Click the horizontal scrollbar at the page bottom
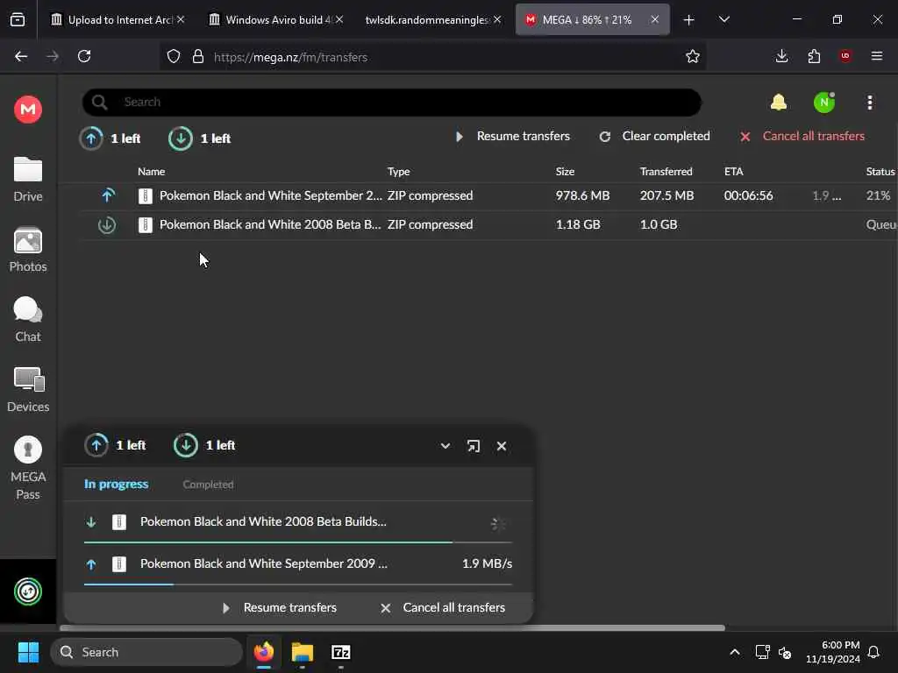 click(x=392, y=627)
